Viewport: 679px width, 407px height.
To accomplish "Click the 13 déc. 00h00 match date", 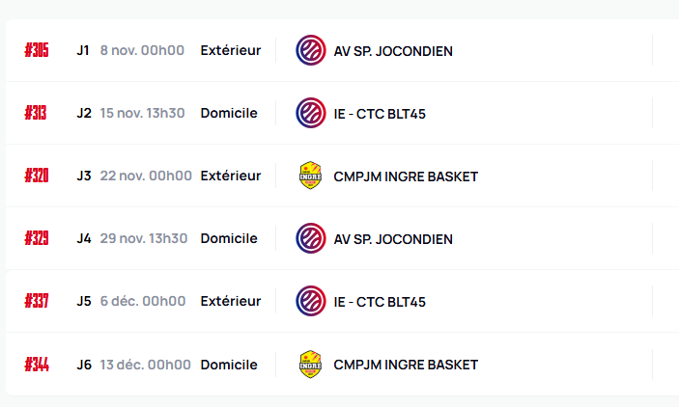I will [145, 365].
